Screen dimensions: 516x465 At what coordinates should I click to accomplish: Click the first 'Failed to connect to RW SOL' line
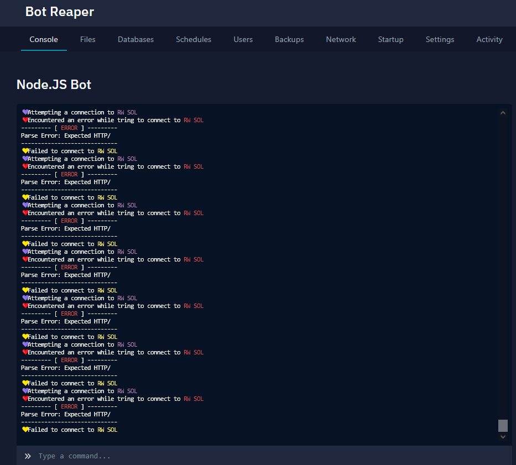[70, 151]
